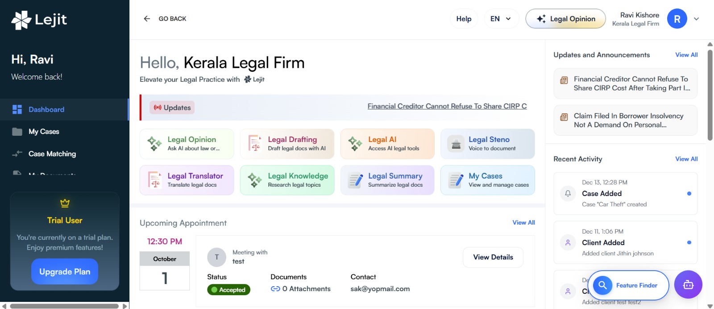Click the back arrow icon next to GO BACK

point(147,19)
